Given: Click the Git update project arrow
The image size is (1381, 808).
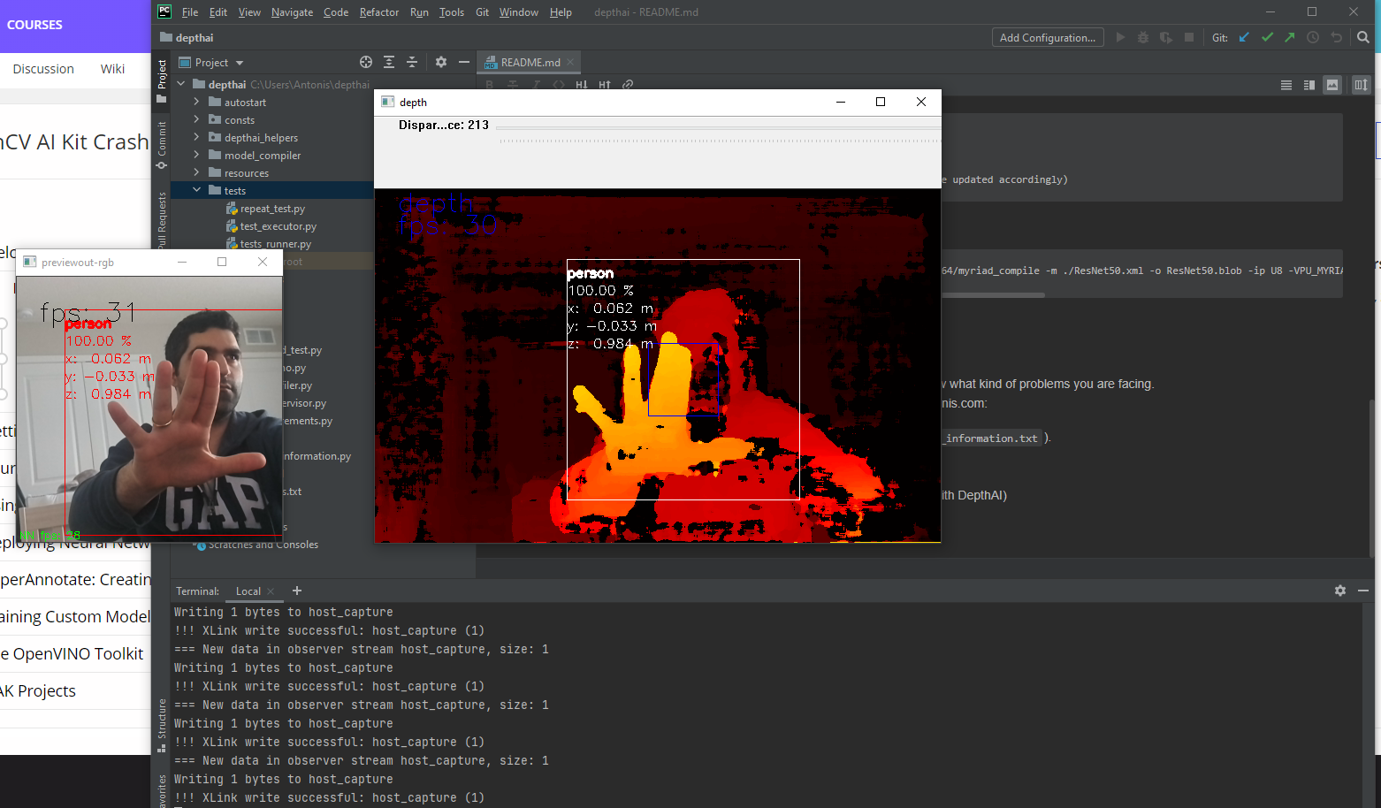Looking at the screenshot, I should tap(1244, 37).
